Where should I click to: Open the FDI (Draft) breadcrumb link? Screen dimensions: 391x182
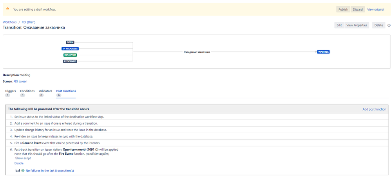pos(29,22)
